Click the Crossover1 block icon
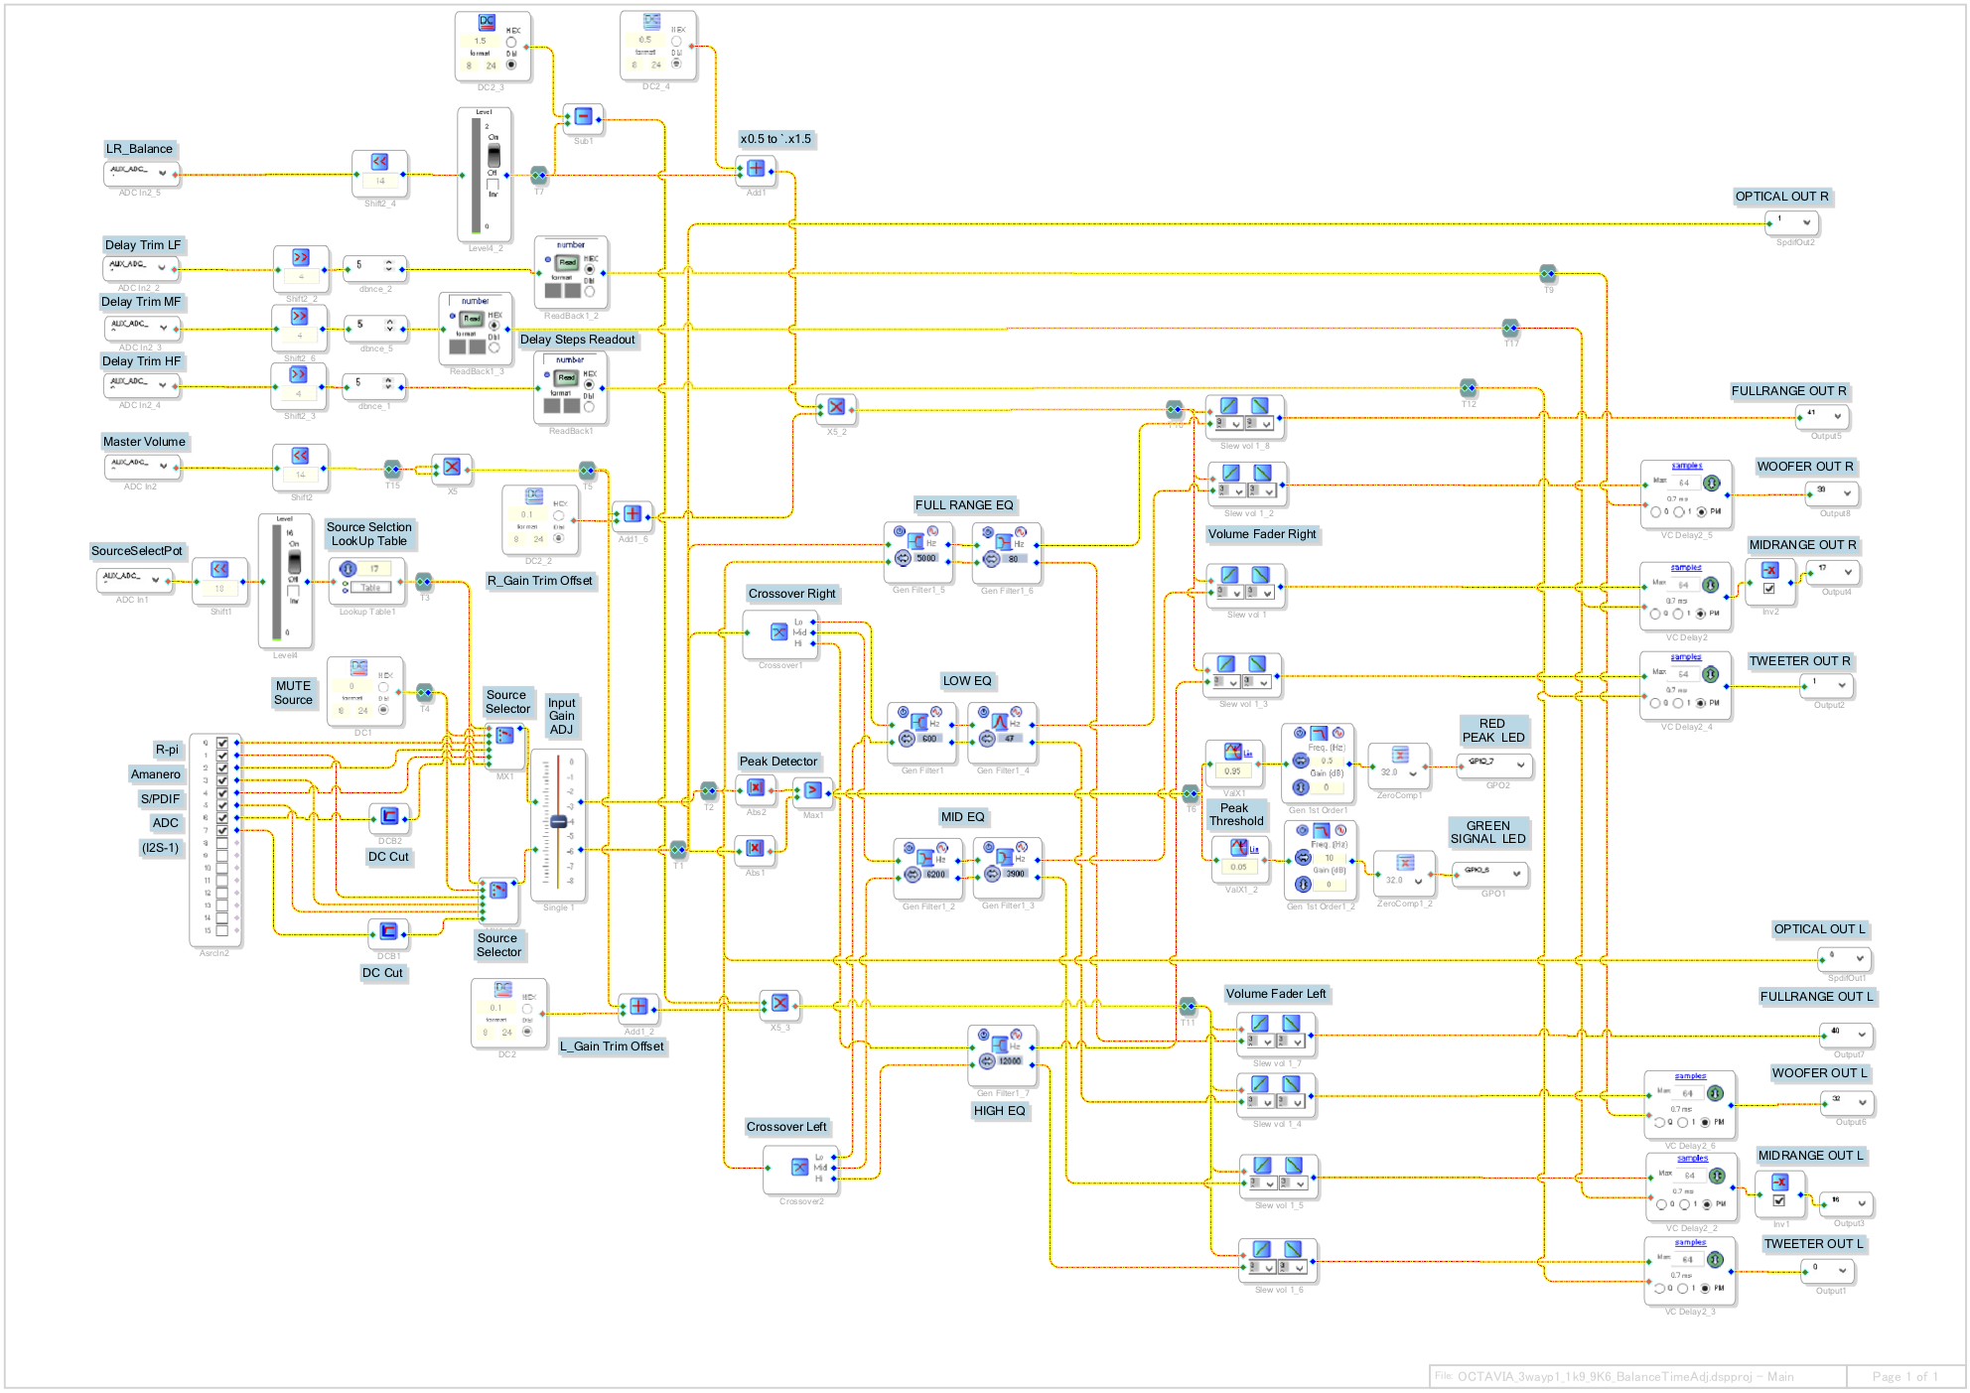The height and width of the screenshot is (1393, 1970). (x=779, y=631)
